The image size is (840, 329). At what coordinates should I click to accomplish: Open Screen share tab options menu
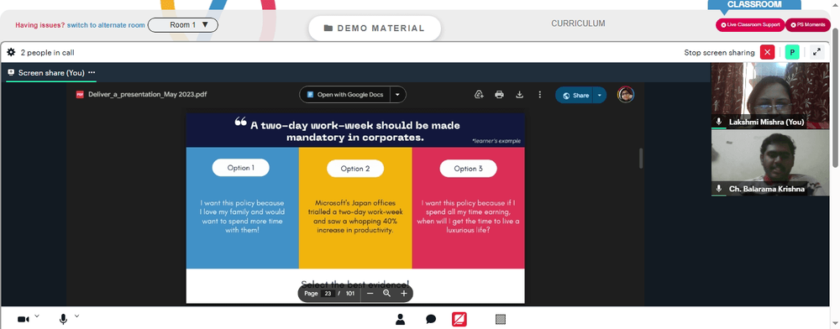(x=92, y=73)
